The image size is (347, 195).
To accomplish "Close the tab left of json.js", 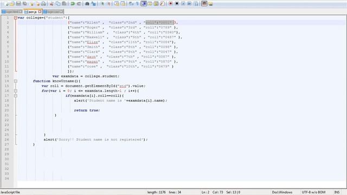I will [21, 12].
